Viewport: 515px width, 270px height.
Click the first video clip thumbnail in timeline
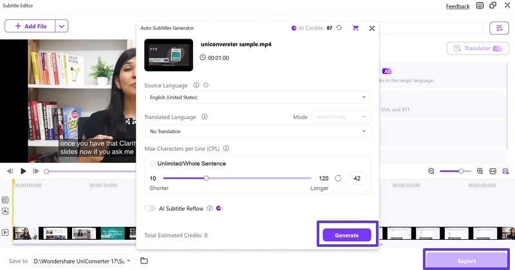[x=25, y=233]
